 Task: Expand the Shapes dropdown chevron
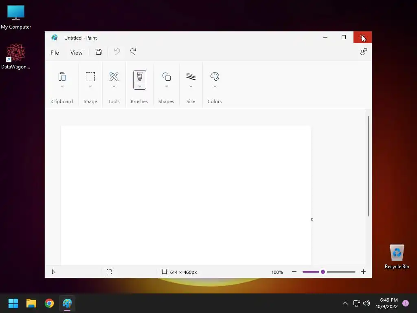[x=167, y=86]
